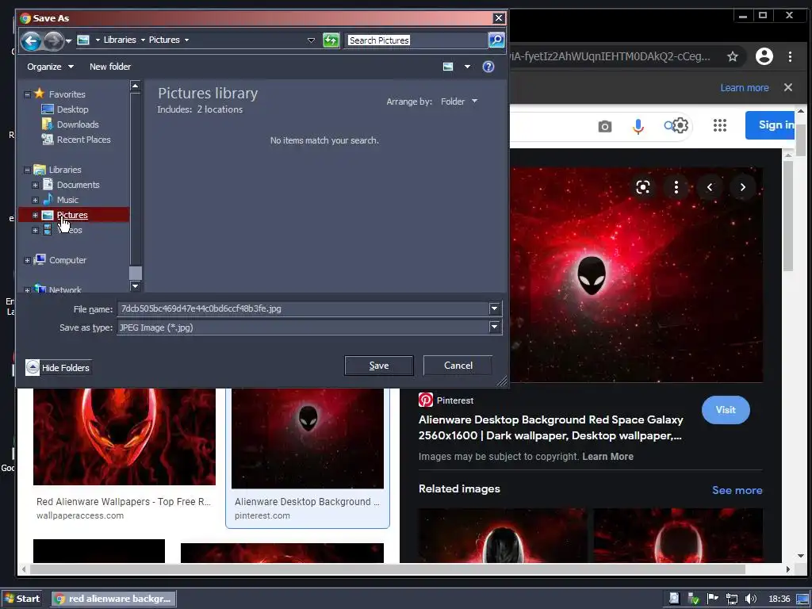
Task: Click the Search Pictures field
Action: point(416,40)
